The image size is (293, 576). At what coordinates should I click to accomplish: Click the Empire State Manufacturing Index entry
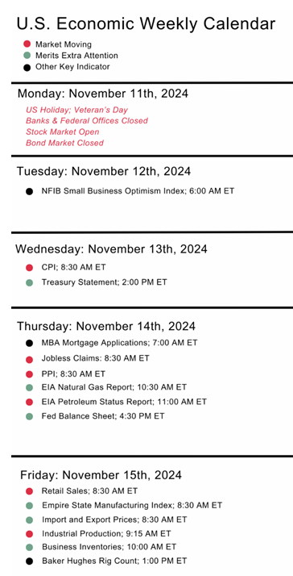tap(132, 506)
